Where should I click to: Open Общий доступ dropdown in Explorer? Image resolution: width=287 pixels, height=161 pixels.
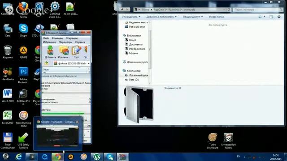point(193,17)
